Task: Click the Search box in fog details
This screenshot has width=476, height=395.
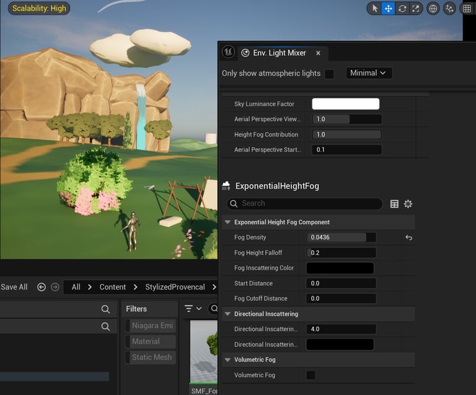Action: click(x=304, y=203)
